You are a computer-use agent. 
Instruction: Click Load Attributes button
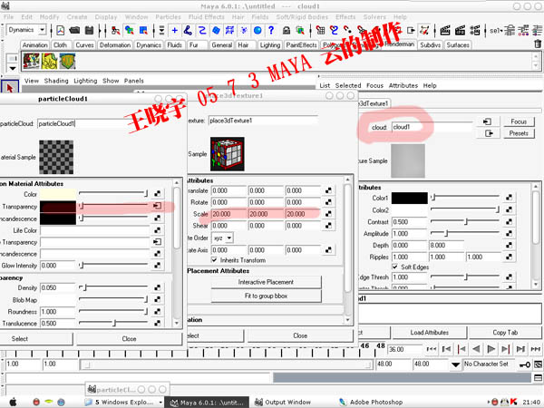[429, 333]
